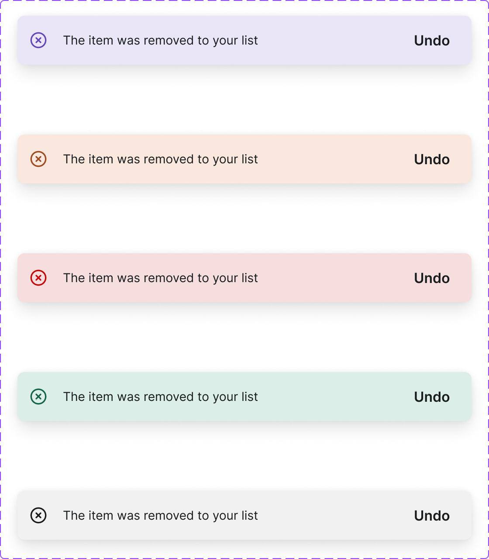Click the message text in the orange toast

pos(160,159)
